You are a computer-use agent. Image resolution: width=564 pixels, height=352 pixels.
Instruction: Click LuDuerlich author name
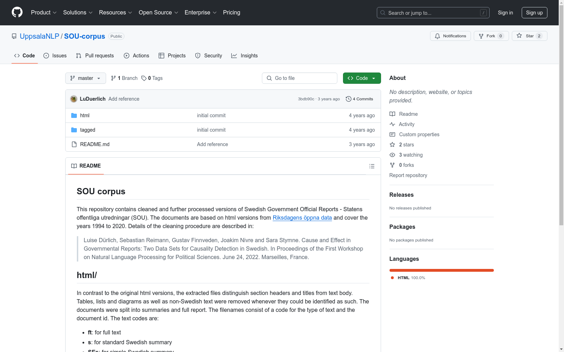coord(92,99)
